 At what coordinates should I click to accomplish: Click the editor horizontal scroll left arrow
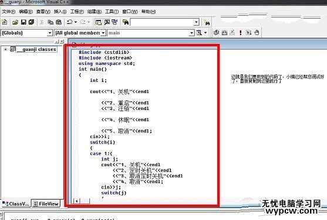coord(77,201)
